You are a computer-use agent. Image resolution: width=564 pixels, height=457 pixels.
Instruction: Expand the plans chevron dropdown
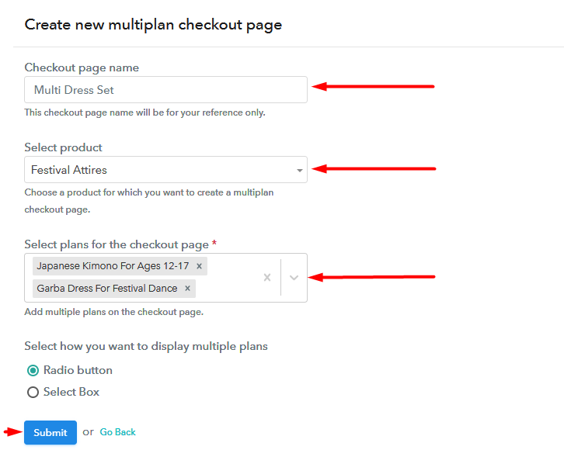(x=294, y=277)
